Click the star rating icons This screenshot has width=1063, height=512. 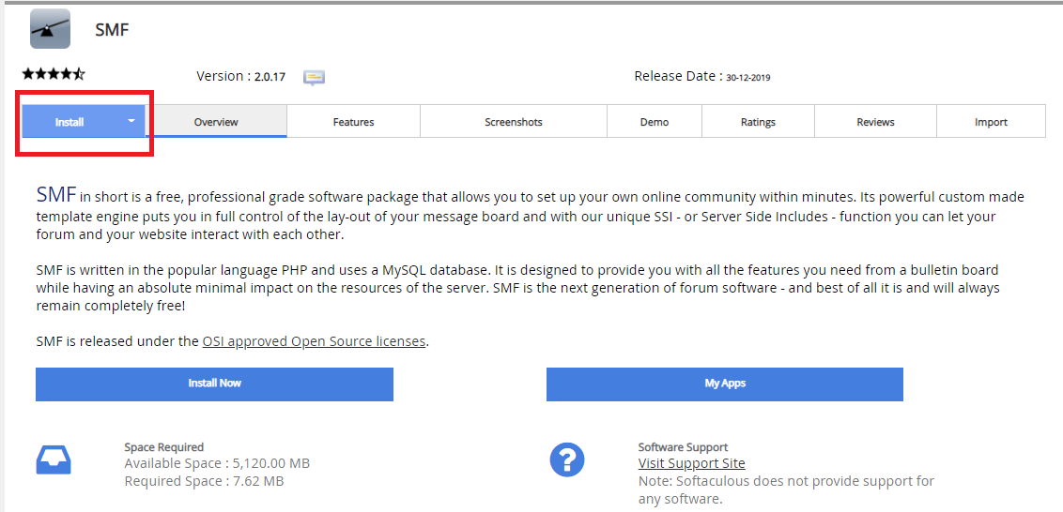point(54,74)
